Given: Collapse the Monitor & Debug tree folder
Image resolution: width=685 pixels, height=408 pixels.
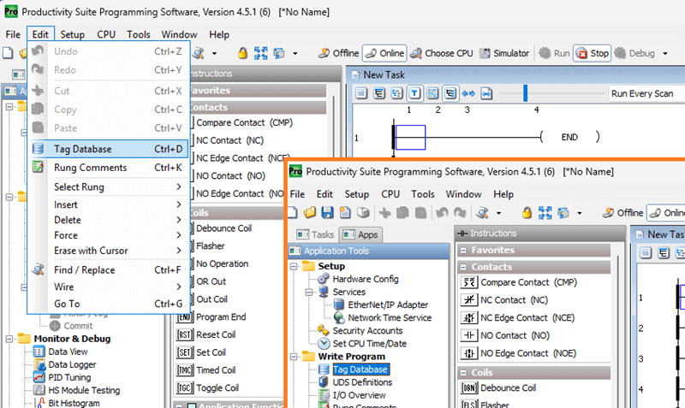Looking at the screenshot, I should (6, 339).
